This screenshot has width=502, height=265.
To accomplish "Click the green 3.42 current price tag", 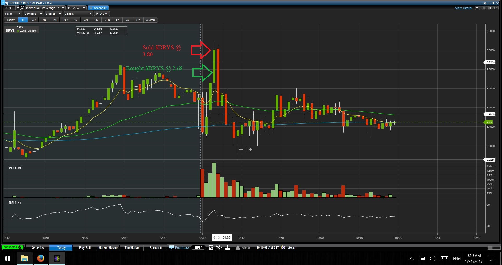I will click(x=488, y=122).
